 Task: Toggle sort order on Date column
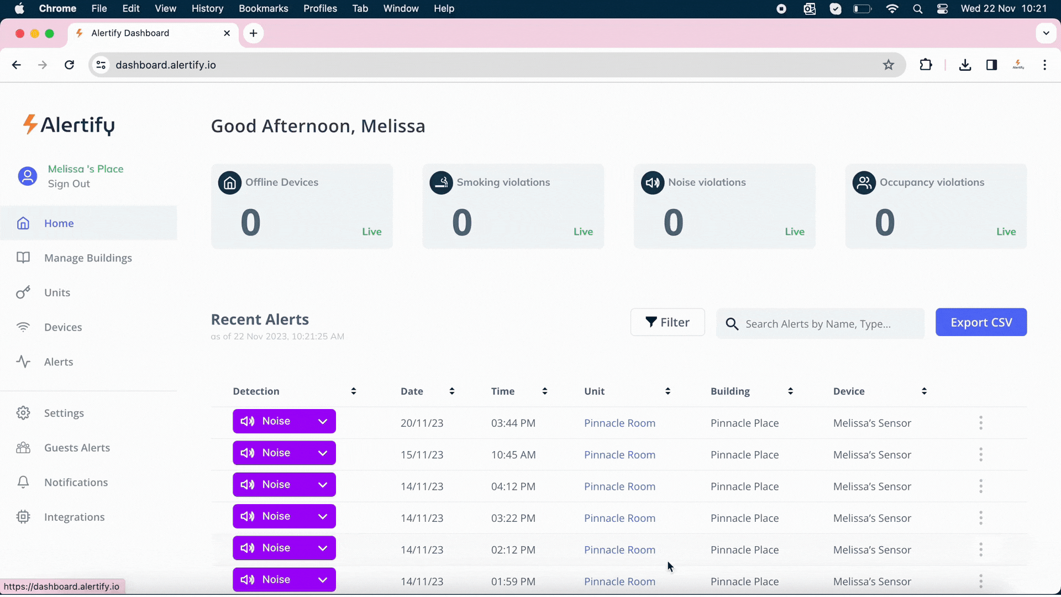click(x=451, y=391)
